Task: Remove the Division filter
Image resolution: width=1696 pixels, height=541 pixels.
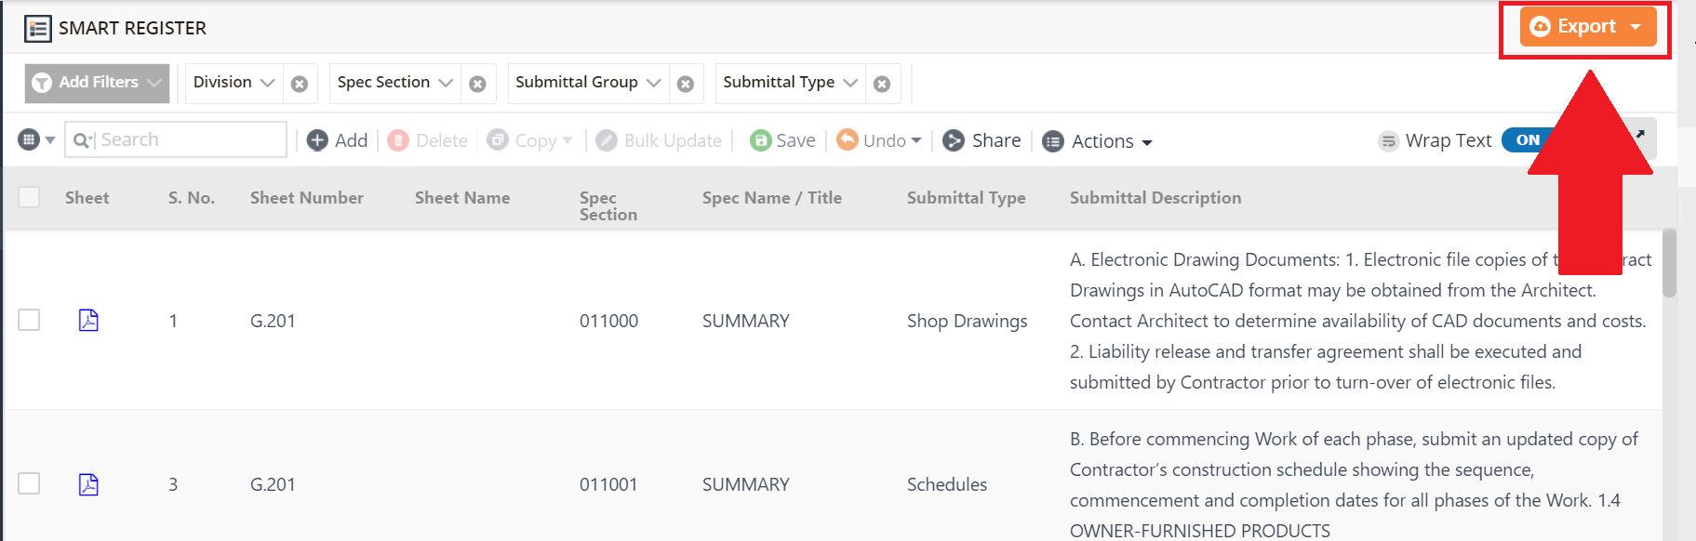Action: [300, 84]
